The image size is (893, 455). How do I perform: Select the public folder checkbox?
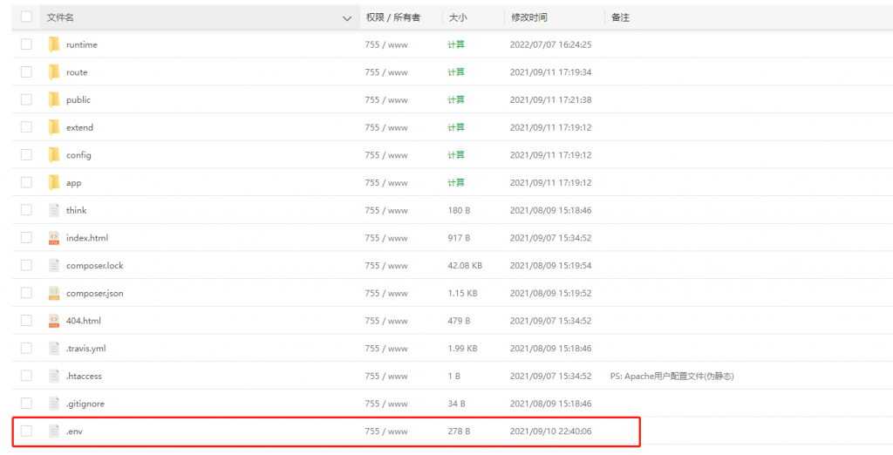(26, 99)
